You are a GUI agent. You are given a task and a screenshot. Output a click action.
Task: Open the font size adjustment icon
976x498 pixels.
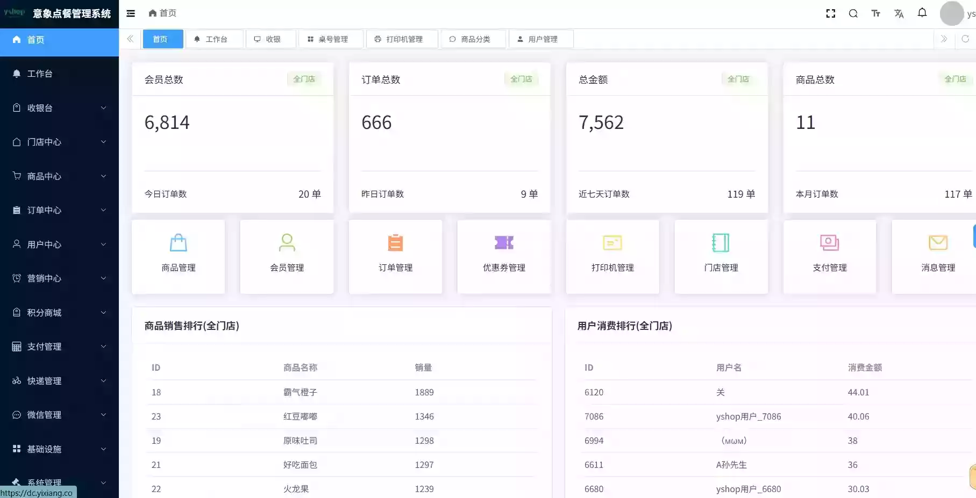(x=875, y=13)
